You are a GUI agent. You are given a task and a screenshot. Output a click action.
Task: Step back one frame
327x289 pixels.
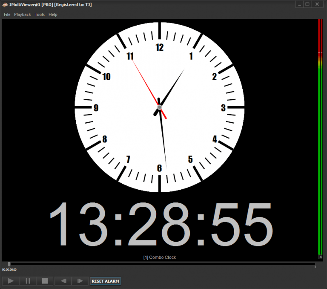point(63,281)
